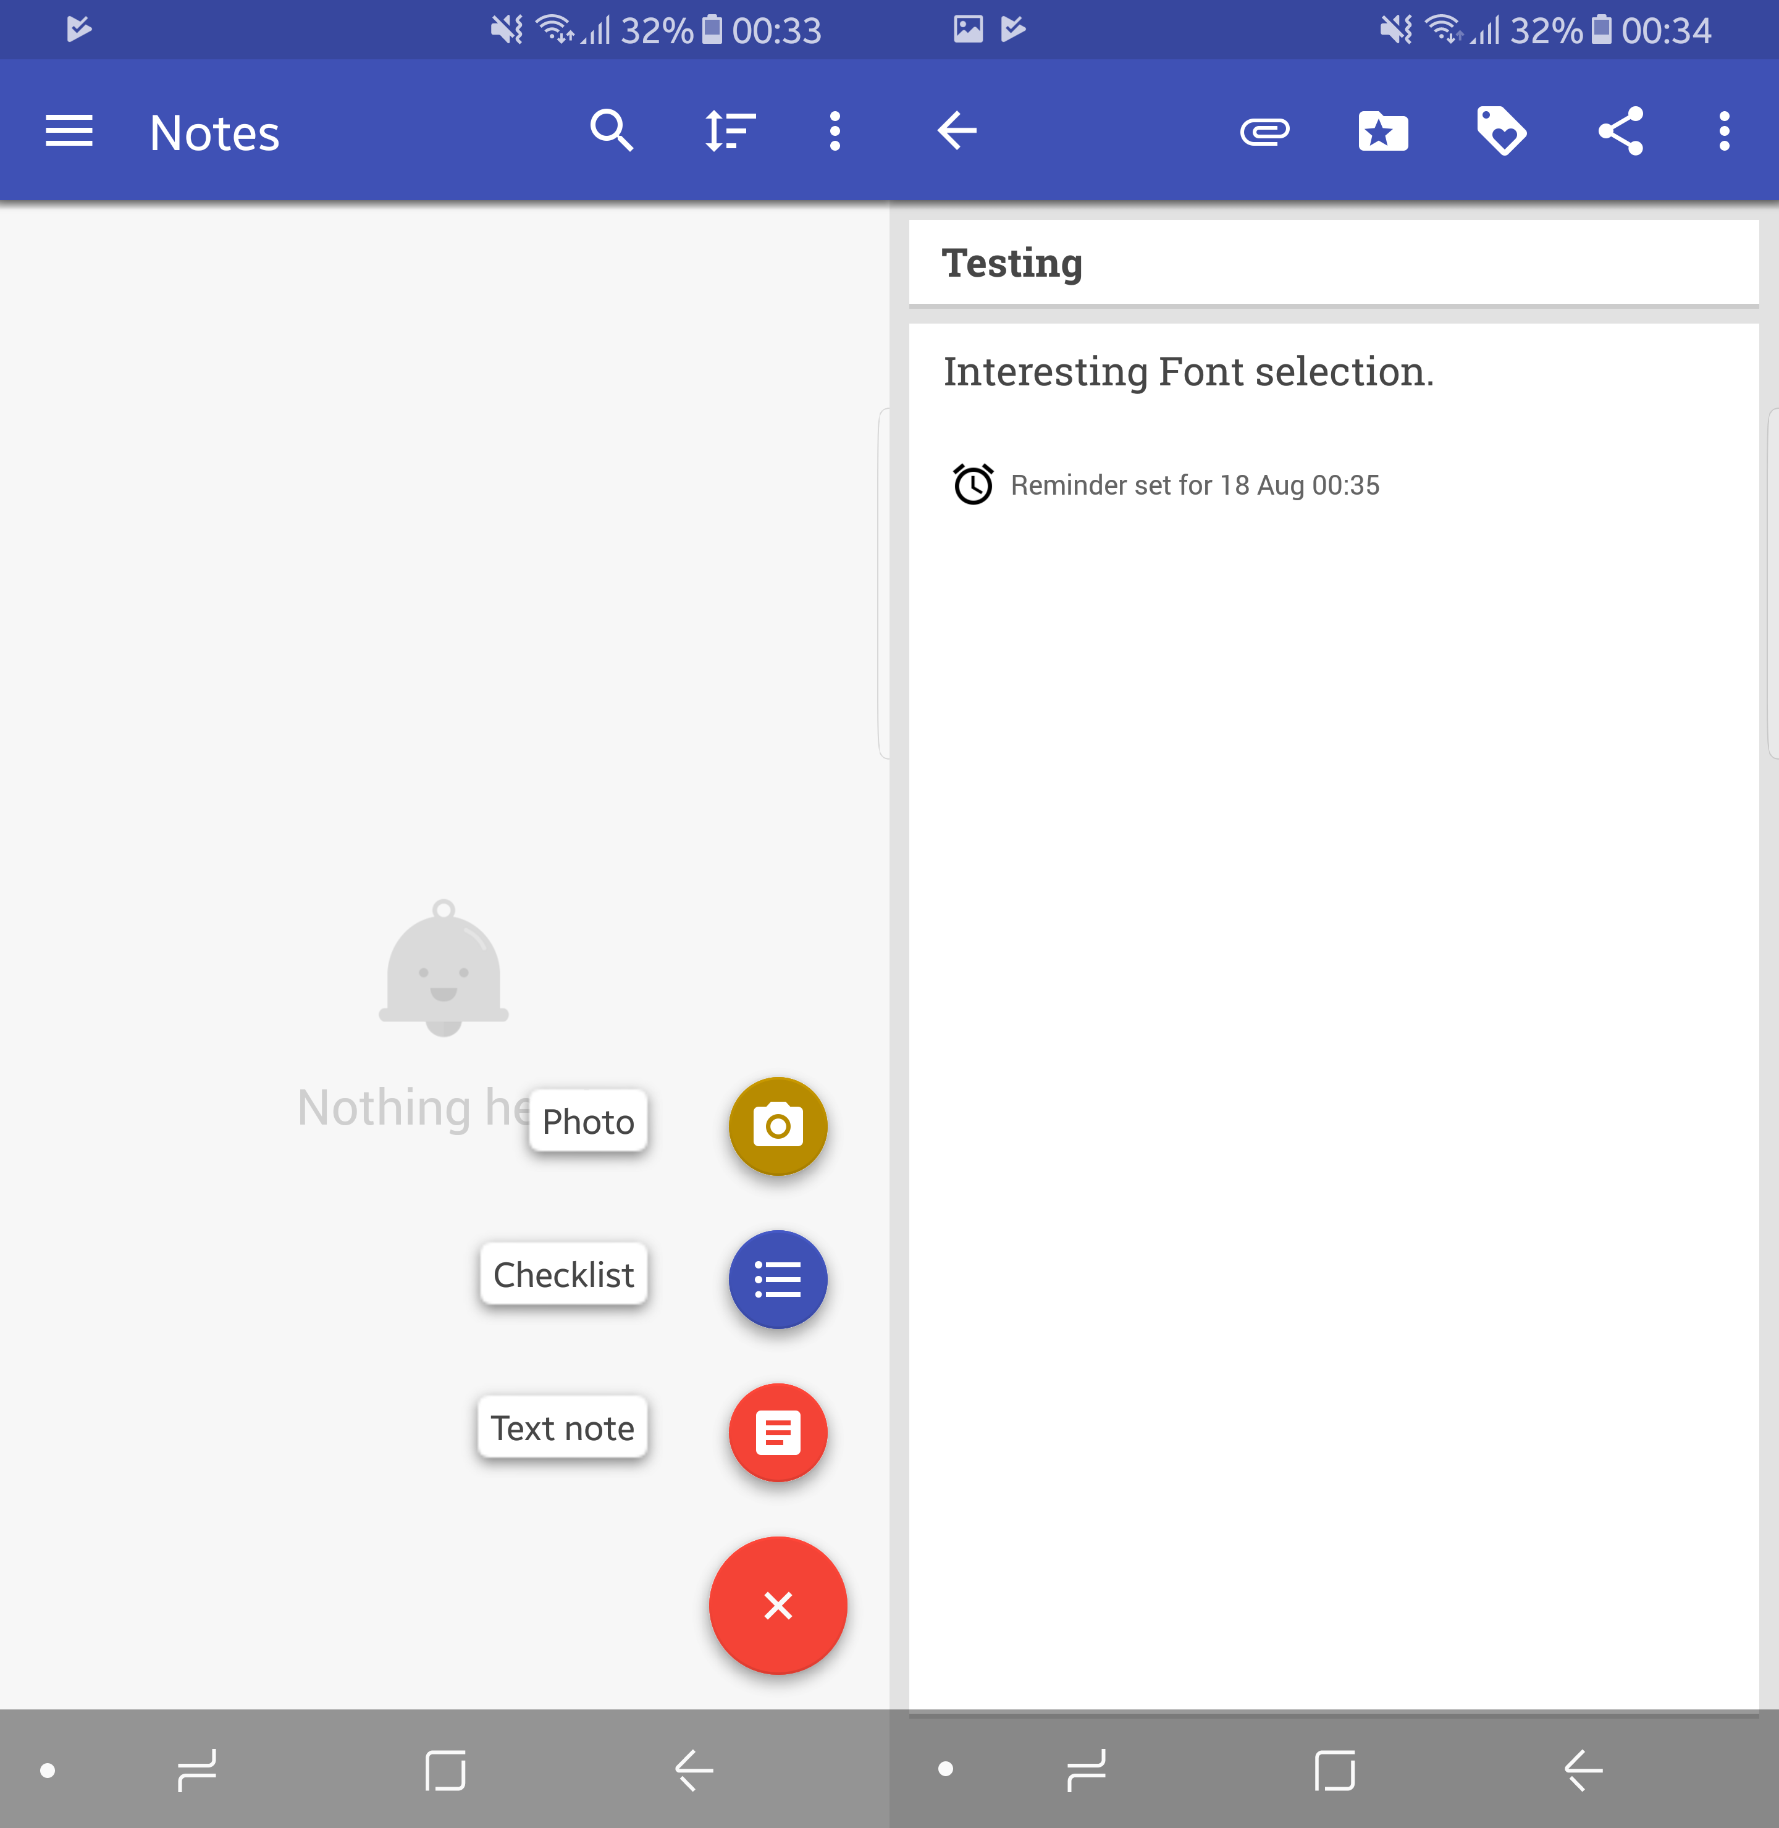Share the Testing note
The image size is (1779, 1828).
(1620, 132)
